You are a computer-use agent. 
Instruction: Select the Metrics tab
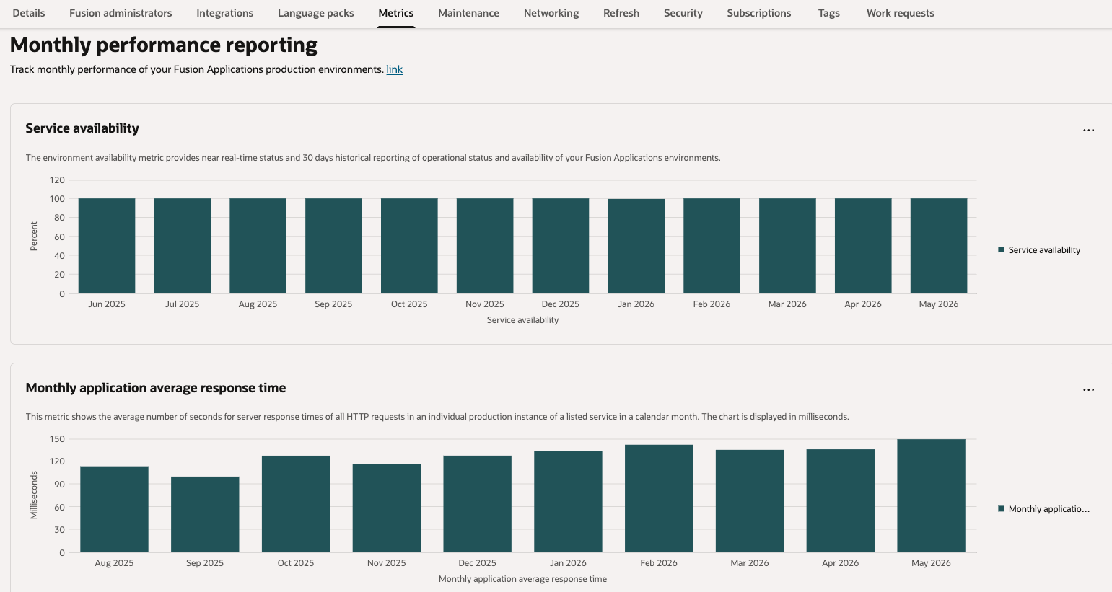click(x=396, y=13)
